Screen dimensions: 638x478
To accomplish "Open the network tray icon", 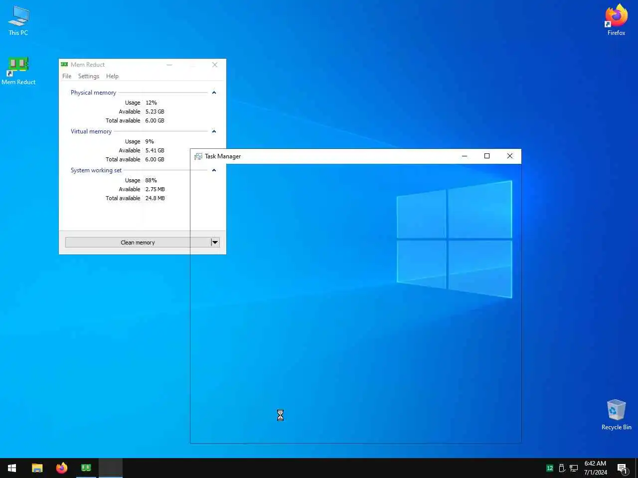I will [574, 468].
